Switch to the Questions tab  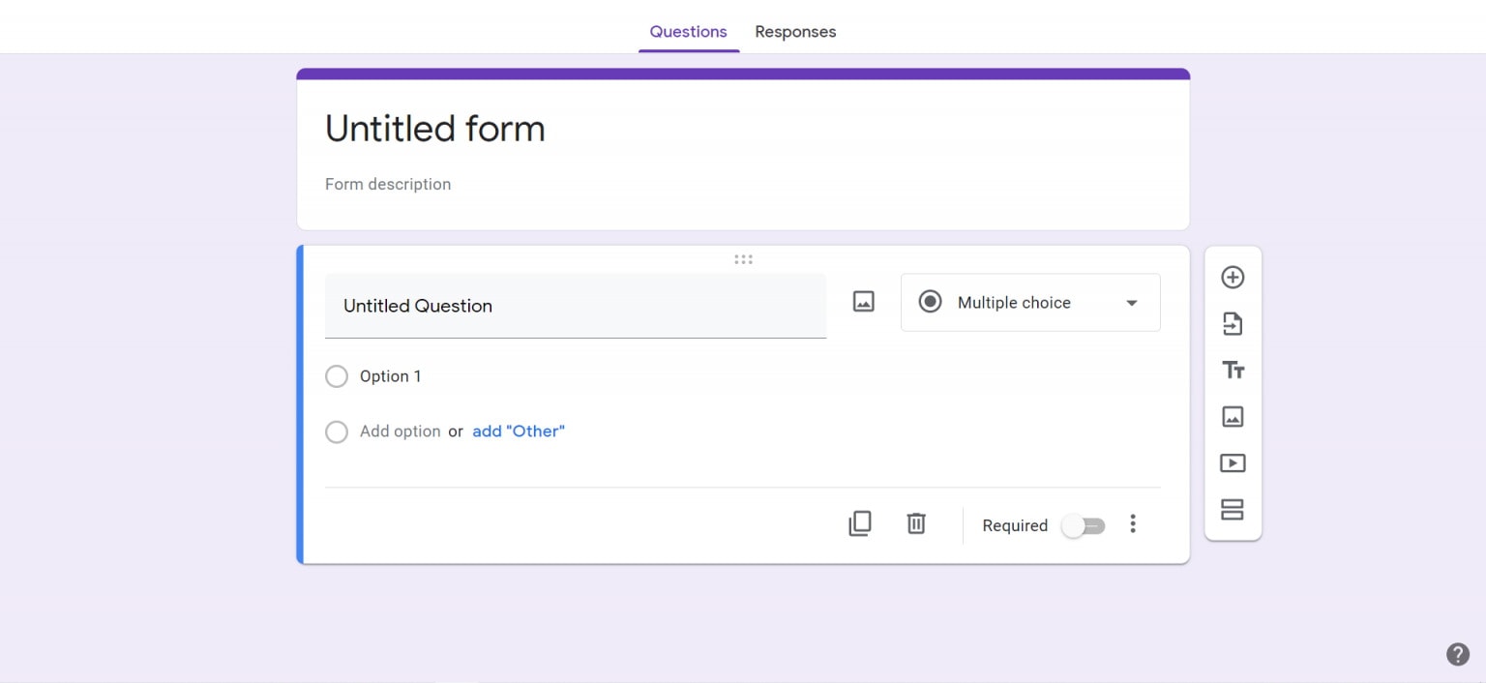[689, 32]
